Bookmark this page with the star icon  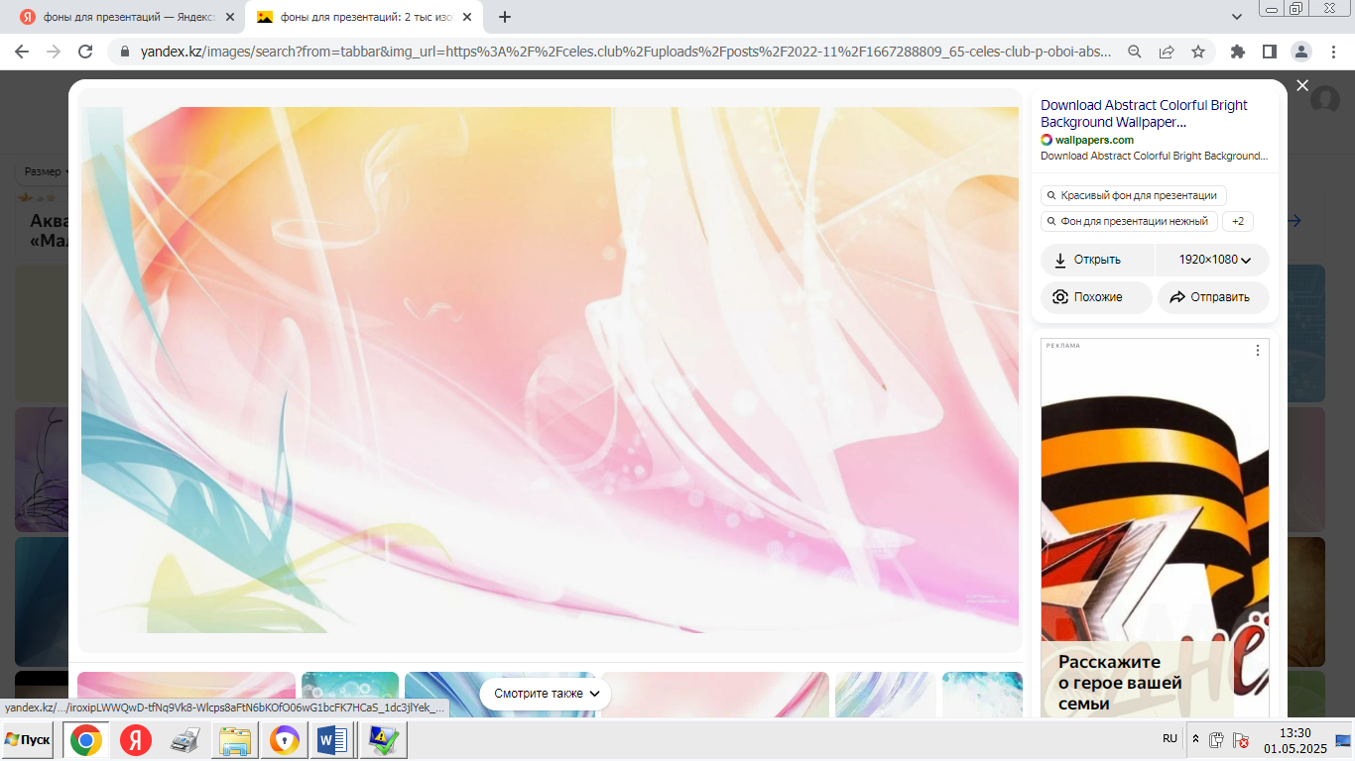coord(1197,52)
